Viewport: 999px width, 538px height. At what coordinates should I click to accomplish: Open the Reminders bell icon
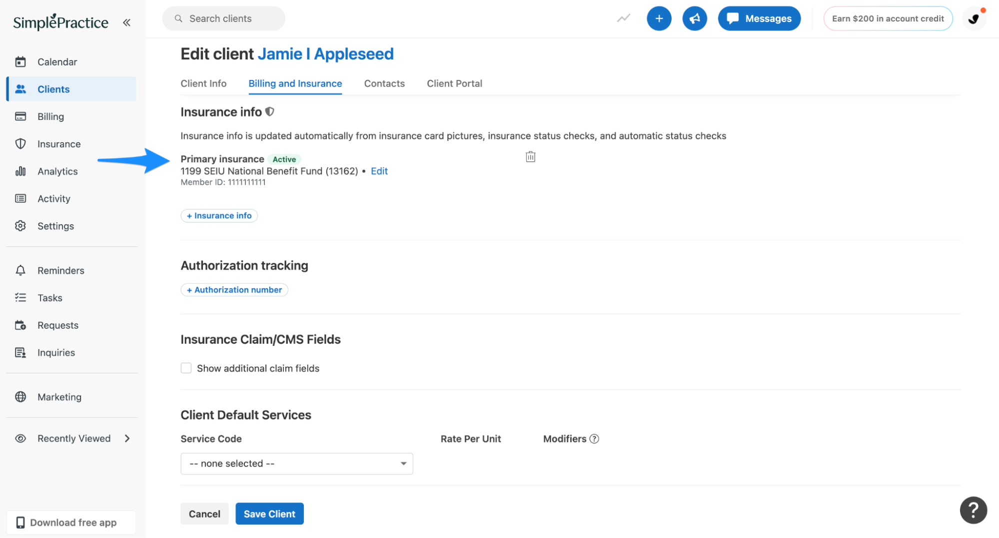tap(20, 270)
